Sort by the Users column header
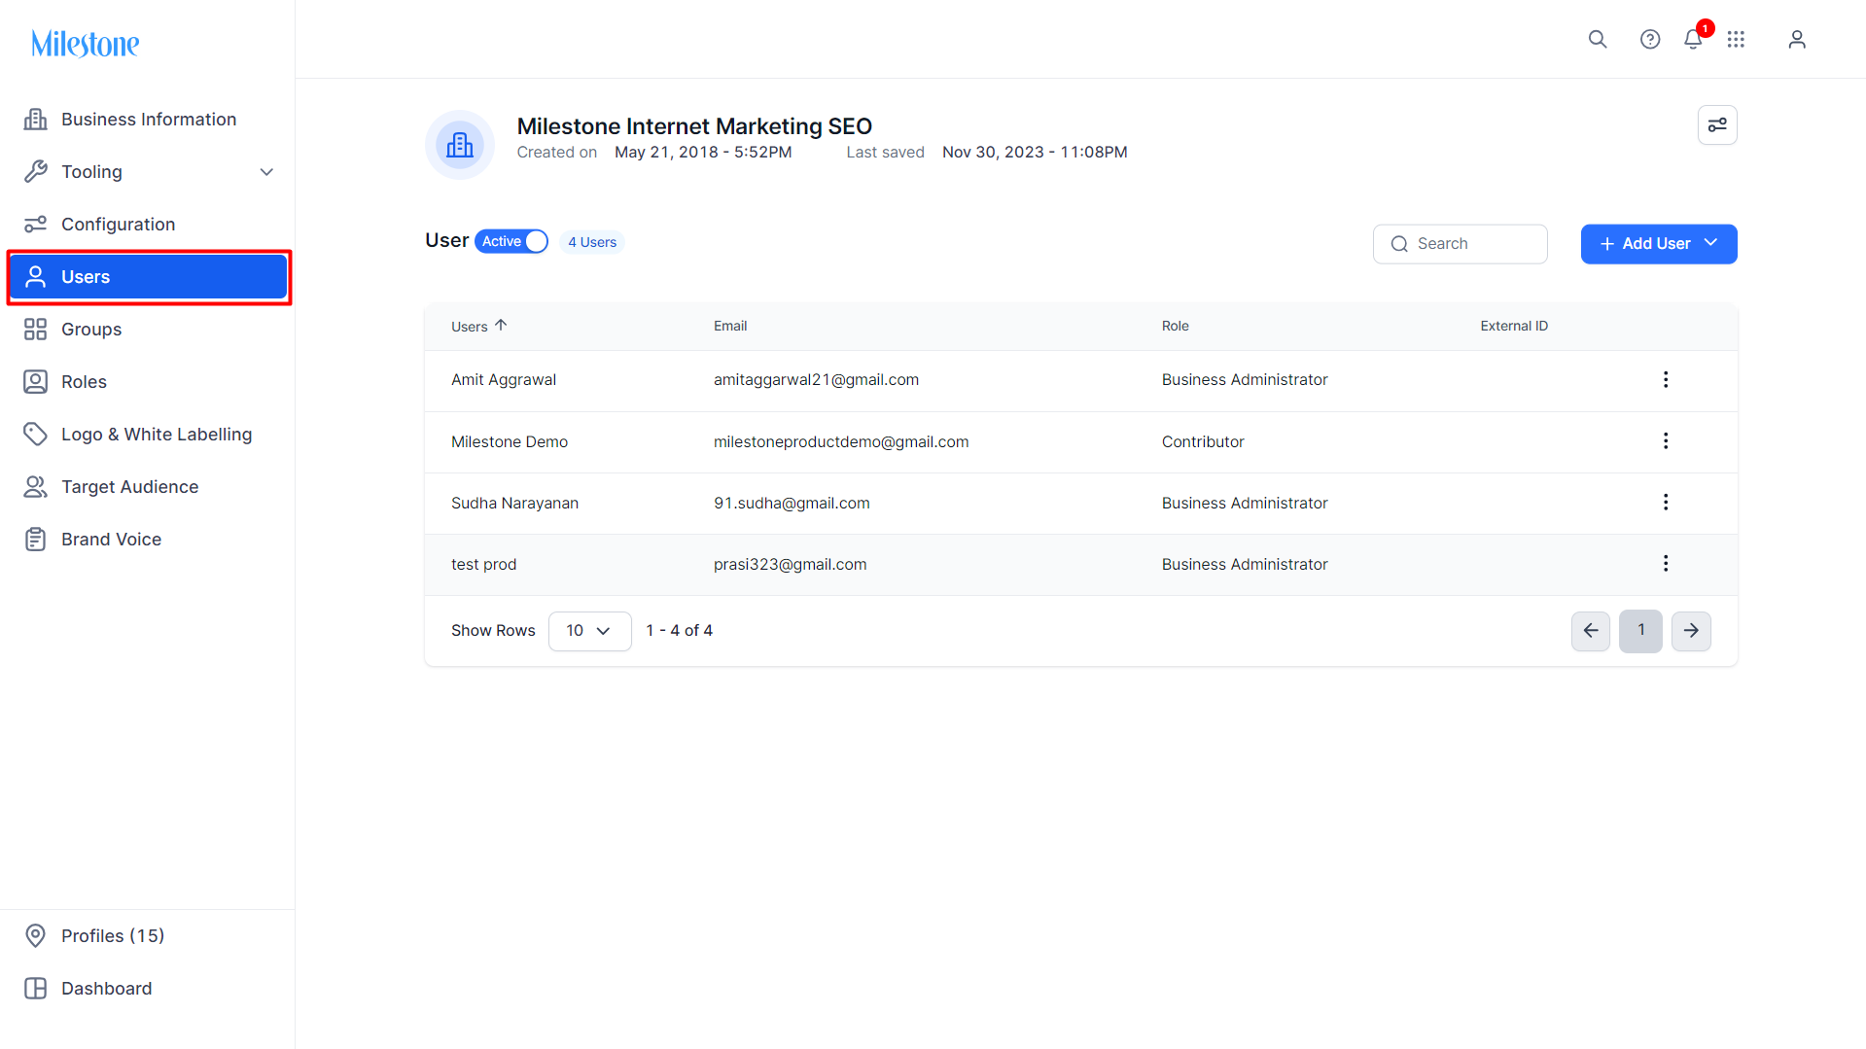 (x=479, y=327)
